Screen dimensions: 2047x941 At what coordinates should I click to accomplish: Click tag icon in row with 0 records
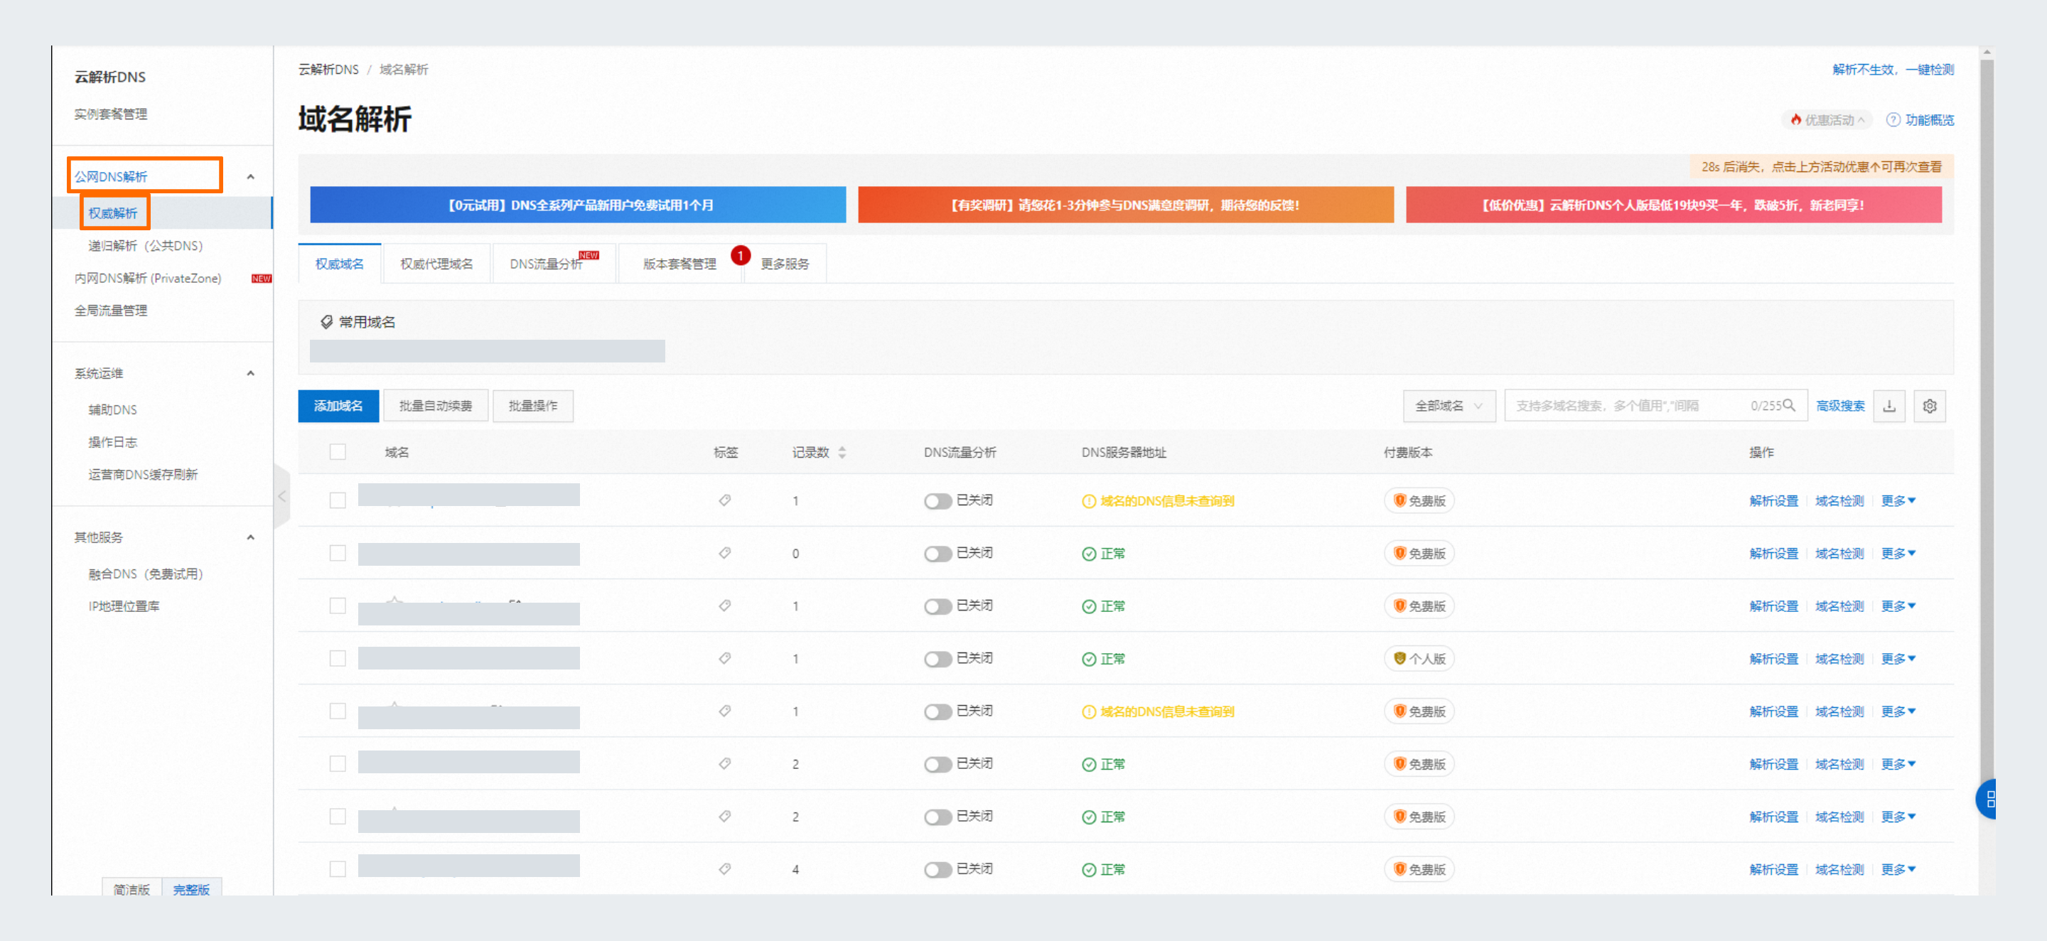(x=725, y=553)
